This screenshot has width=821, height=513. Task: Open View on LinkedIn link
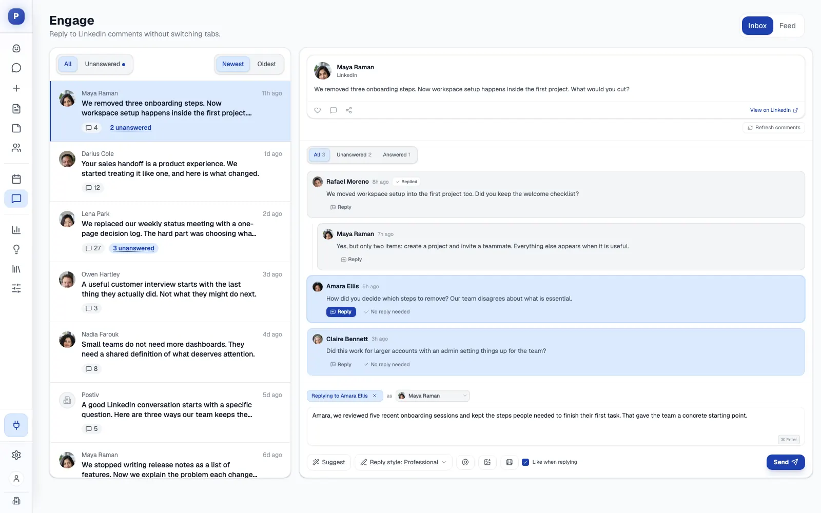pyautogui.click(x=774, y=110)
